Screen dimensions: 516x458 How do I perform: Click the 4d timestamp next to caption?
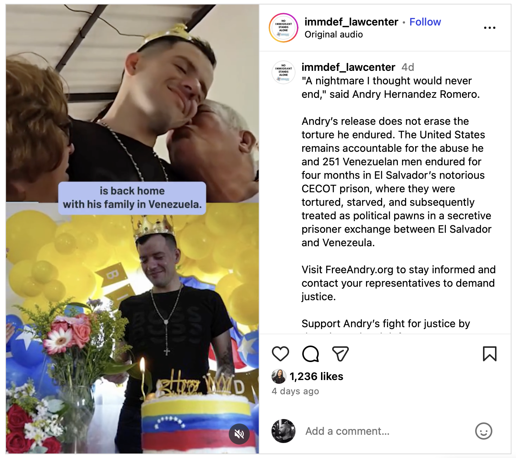tap(408, 67)
